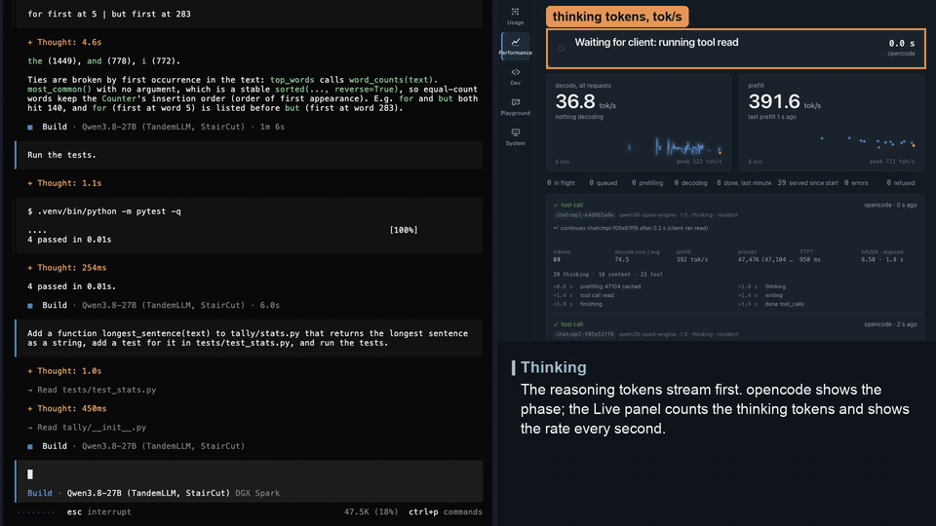Click the 'TTFT 950 ms' metric

810,256
